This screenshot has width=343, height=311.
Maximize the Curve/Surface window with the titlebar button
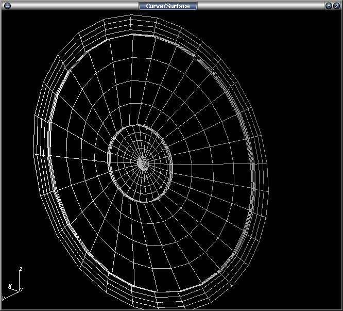coord(336,6)
